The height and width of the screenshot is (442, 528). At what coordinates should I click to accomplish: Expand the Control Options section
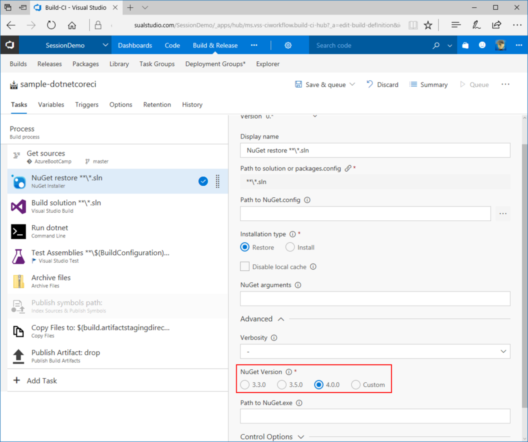click(301, 437)
